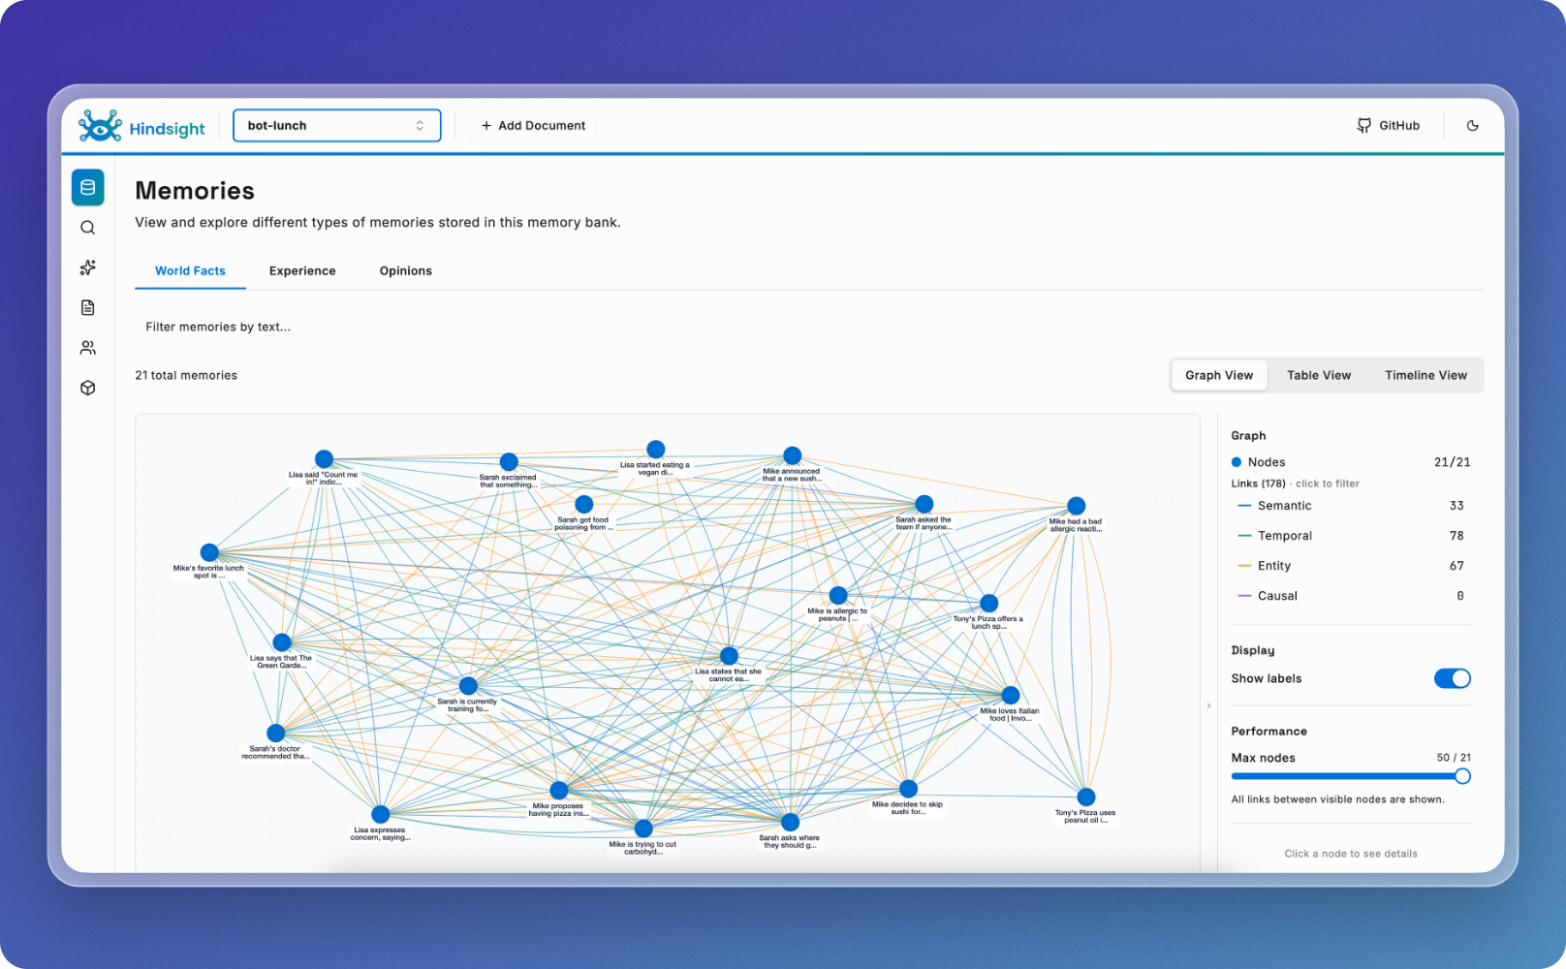This screenshot has width=1566, height=969.
Task: Turn off the Show labels switch
Action: click(x=1452, y=678)
